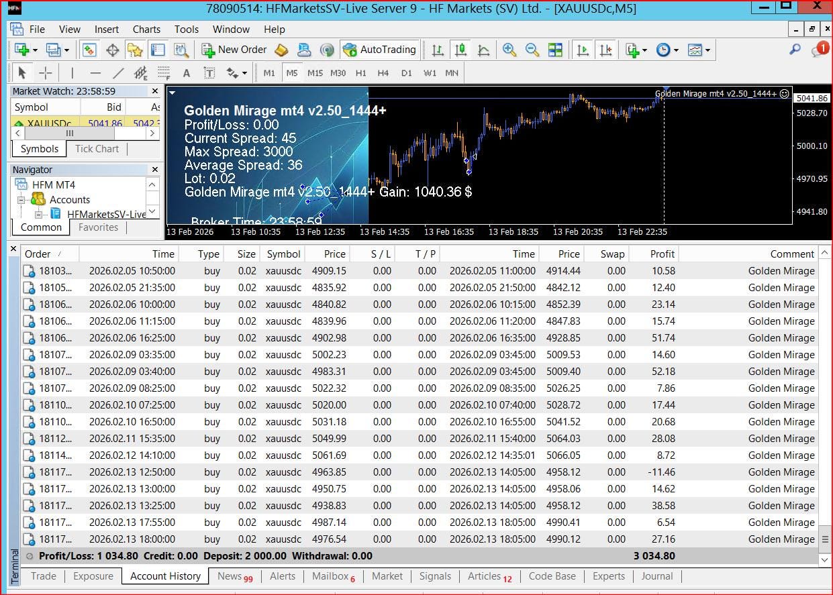This screenshot has height=595, width=833.
Task: Toggle the Terminal panel toolbar icon
Action: (x=158, y=50)
